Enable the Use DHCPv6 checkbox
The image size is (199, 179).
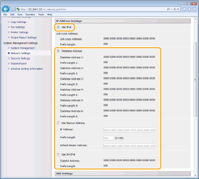click(x=58, y=155)
